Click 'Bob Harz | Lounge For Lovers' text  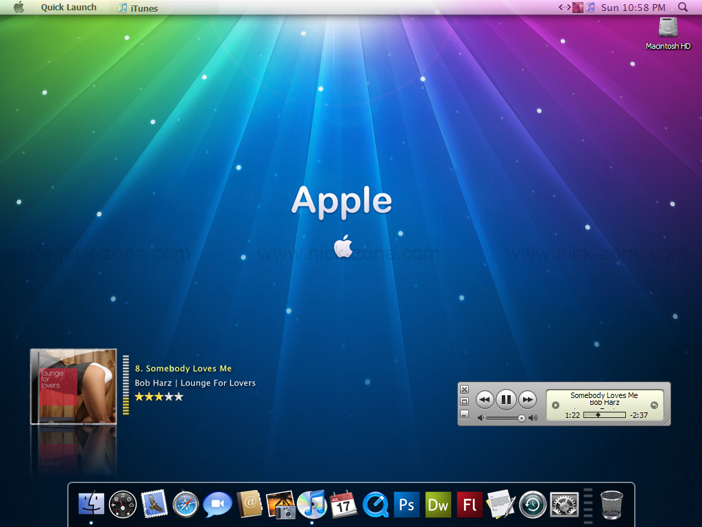[x=195, y=383]
